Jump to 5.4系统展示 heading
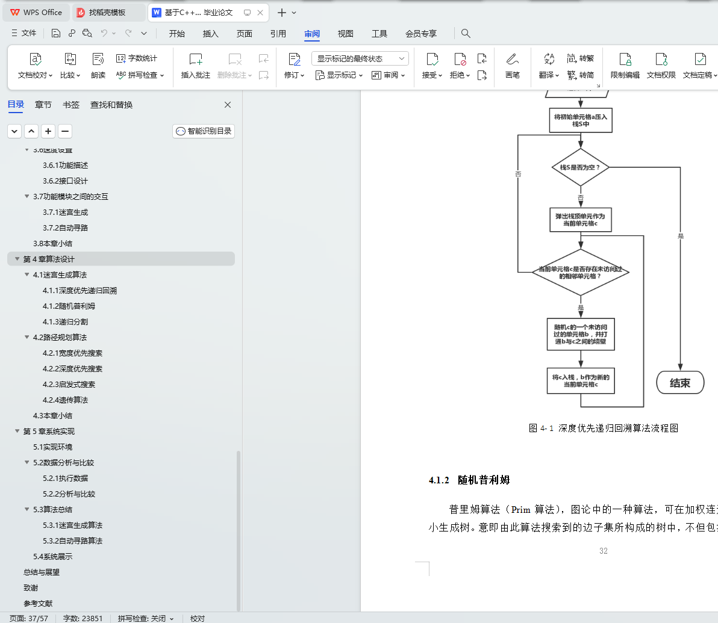Screen dimensions: 718x623 pos(52,557)
